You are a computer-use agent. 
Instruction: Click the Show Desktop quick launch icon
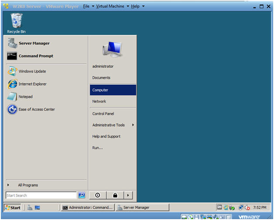pos(38,208)
